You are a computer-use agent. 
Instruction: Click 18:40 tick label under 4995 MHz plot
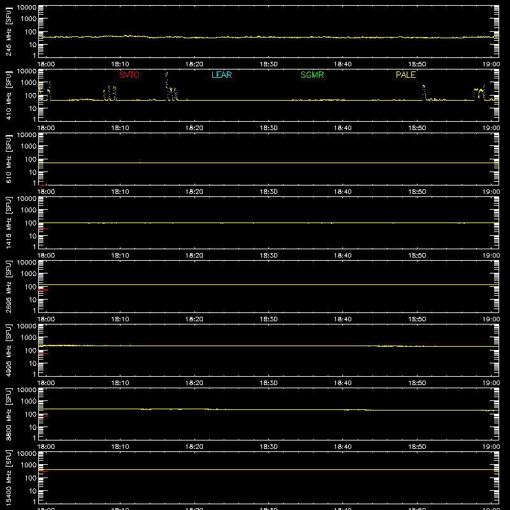coord(343,383)
